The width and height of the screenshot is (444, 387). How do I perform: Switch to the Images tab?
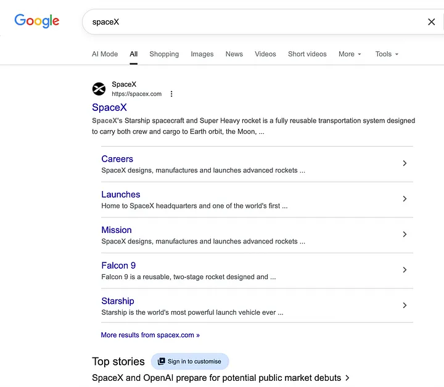tap(202, 54)
